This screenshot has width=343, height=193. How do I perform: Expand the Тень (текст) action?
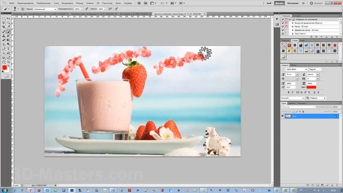(x=293, y=34)
